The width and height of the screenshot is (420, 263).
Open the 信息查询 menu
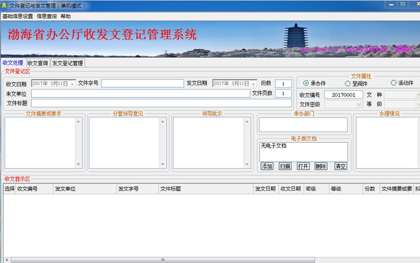click(47, 16)
